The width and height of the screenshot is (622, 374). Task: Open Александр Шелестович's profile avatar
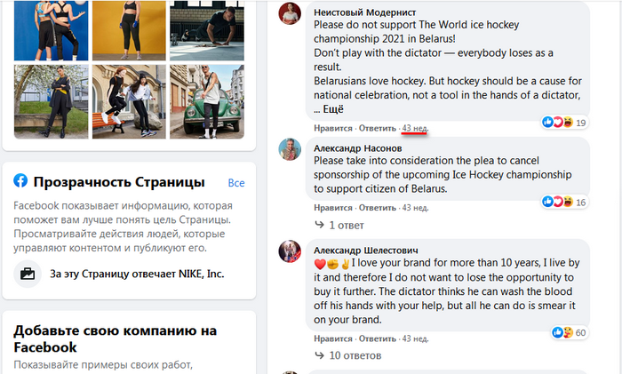click(x=291, y=252)
